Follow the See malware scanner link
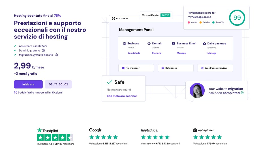 pos(122,96)
